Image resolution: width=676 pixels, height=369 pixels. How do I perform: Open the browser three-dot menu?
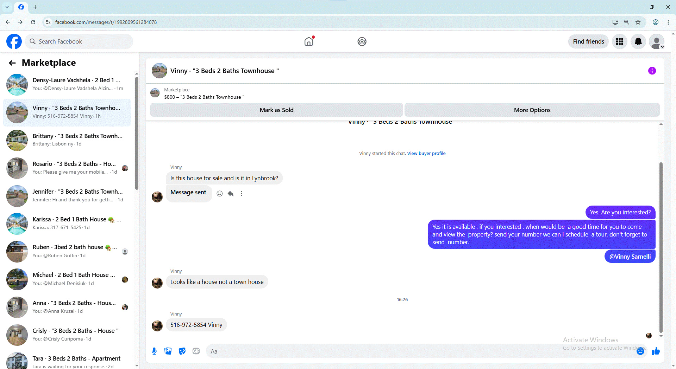(668, 22)
